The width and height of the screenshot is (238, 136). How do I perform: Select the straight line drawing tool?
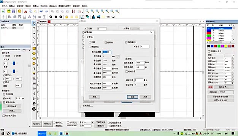coord(34,38)
